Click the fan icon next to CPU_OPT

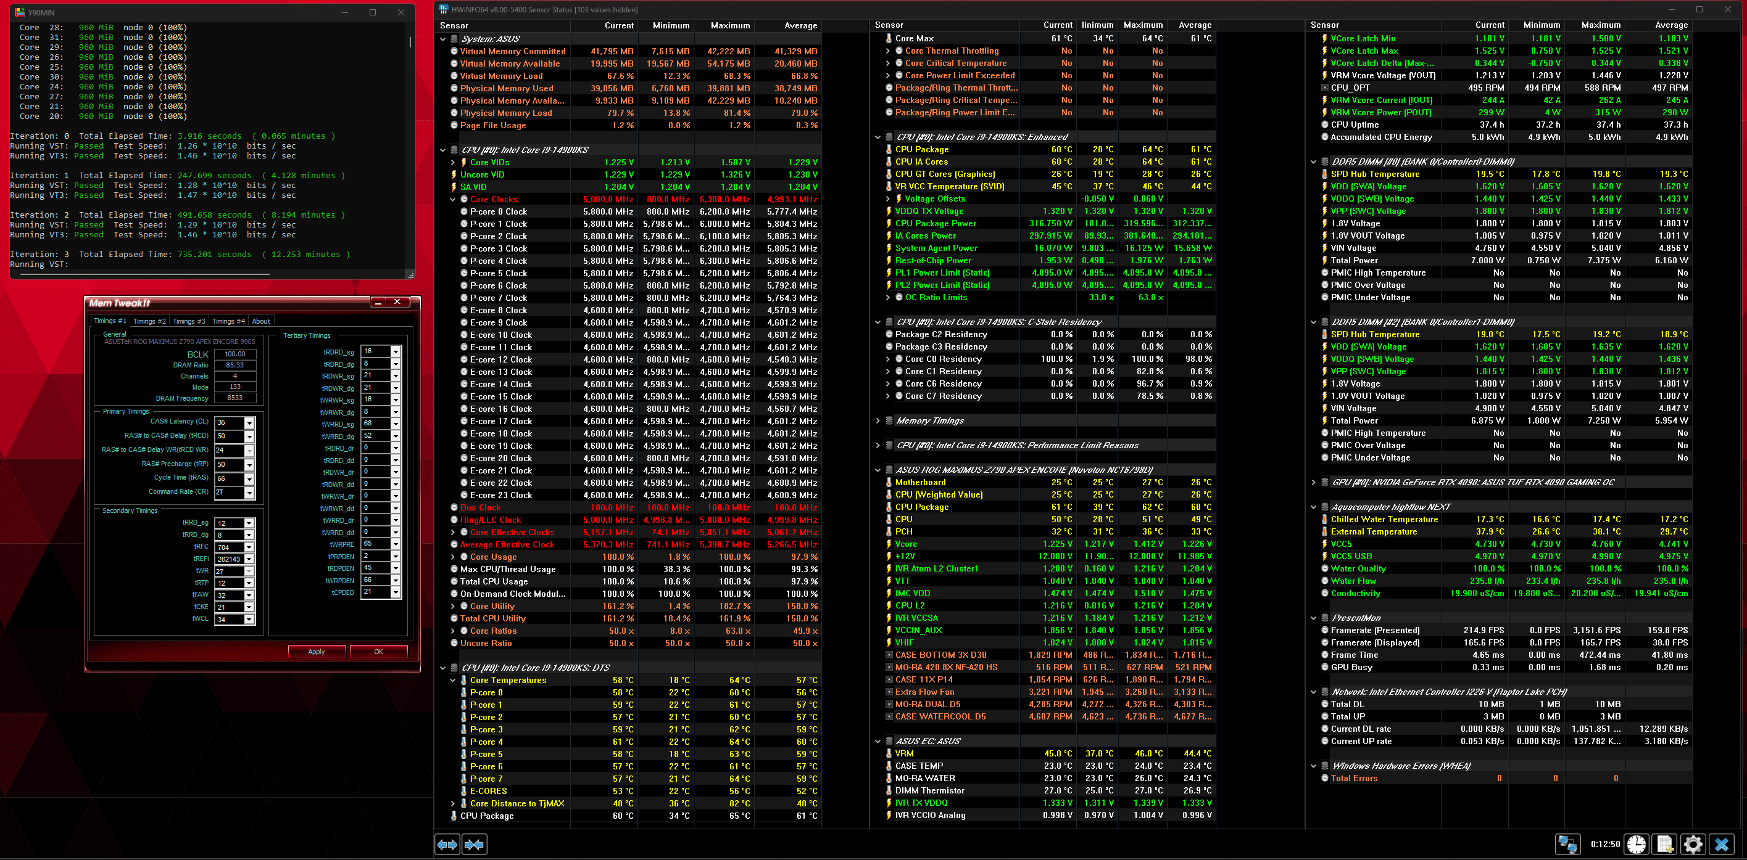tap(1324, 88)
